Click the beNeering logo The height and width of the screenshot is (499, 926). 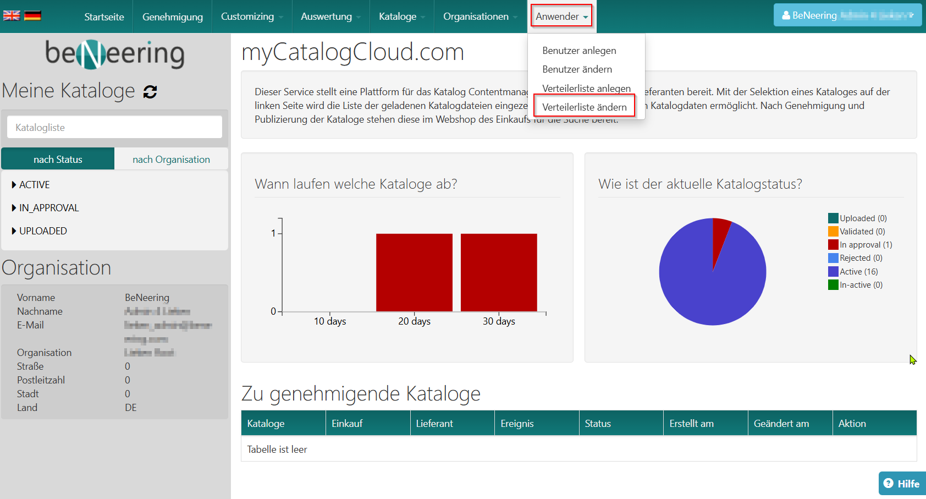point(115,54)
